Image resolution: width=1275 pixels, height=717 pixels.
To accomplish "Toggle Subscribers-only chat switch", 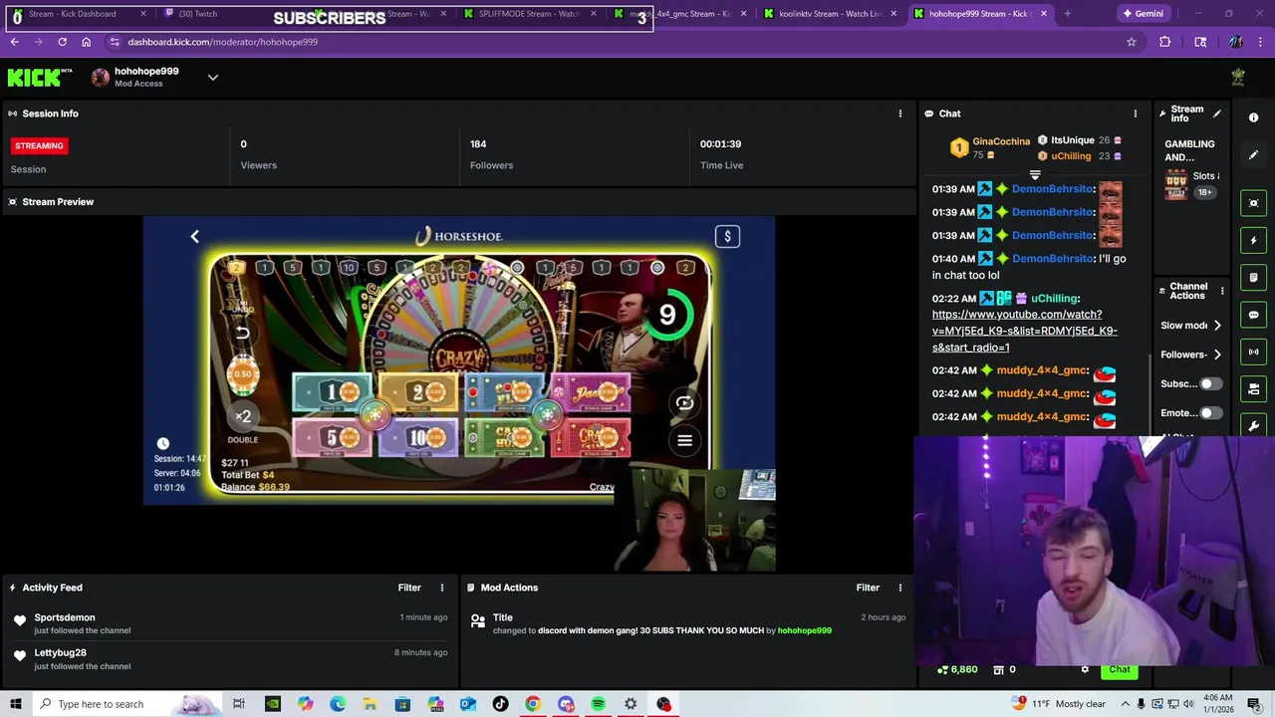I will click(1210, 383).
